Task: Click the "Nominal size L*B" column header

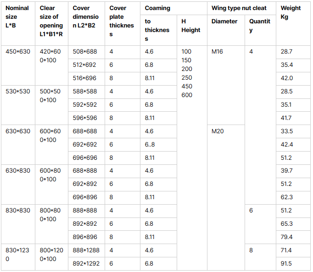Action: pyautogui.click(x=17, y=16)
